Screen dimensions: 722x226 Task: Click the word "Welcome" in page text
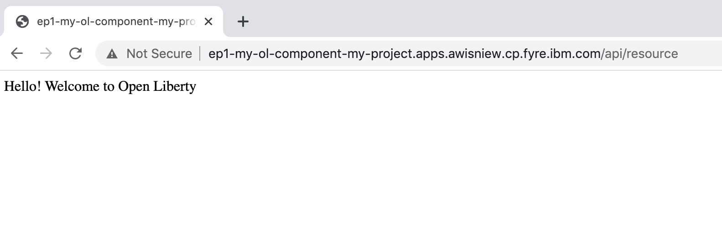[x=73, y=86]
